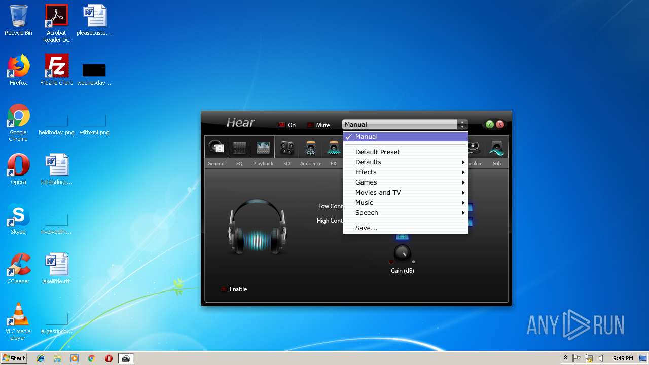Open the General tab icon
The image size is (649, 365).
click(217, 148)
